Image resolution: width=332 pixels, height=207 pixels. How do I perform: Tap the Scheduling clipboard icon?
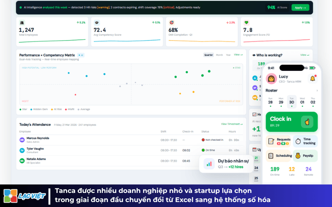point(271,156)
